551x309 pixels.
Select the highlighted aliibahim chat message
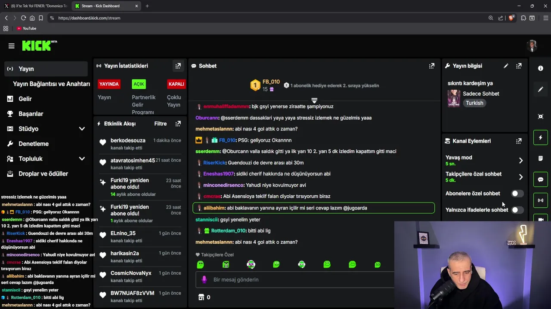[x=314, y=208]
